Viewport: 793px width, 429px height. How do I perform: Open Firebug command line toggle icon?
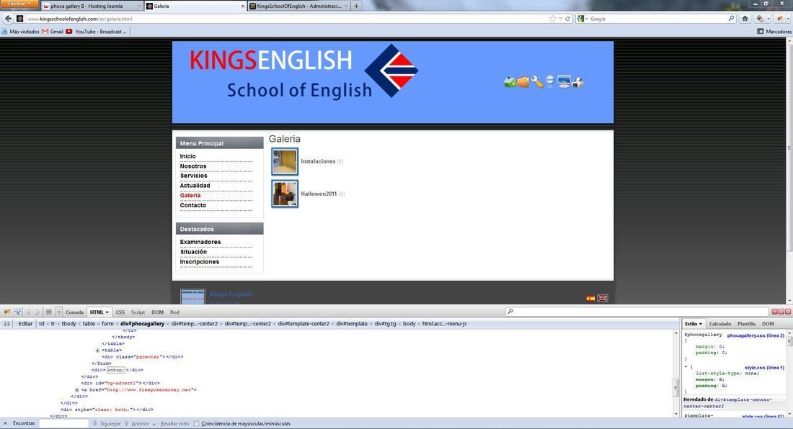48,312
